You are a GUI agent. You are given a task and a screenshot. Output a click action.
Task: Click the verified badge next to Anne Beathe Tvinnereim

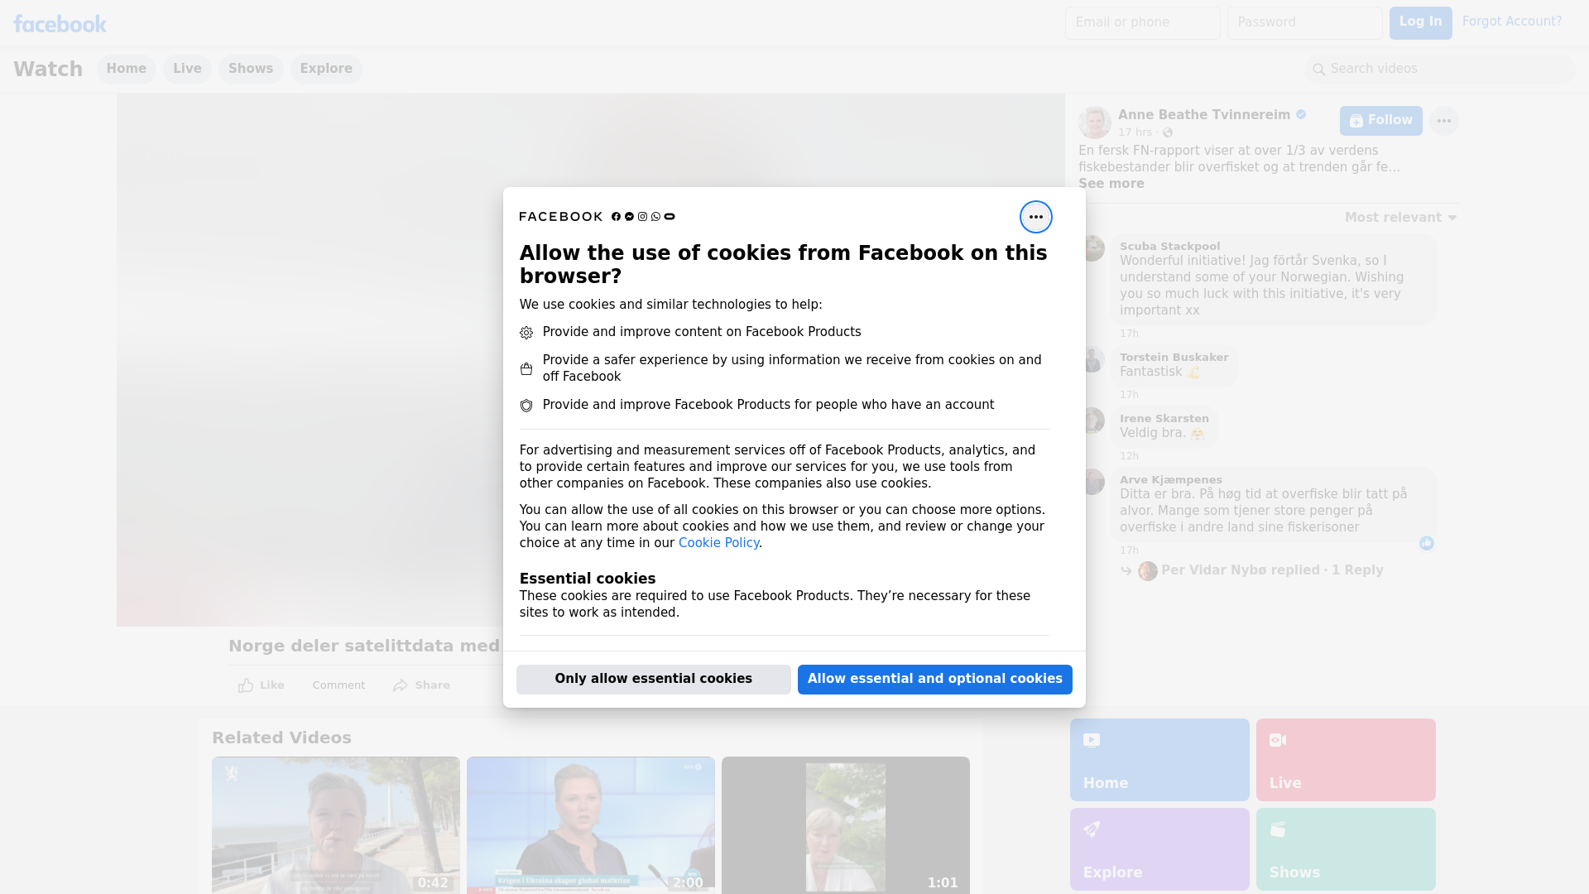tap(1301, 115)
